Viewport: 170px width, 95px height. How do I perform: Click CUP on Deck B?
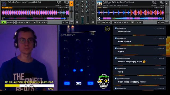107,22
